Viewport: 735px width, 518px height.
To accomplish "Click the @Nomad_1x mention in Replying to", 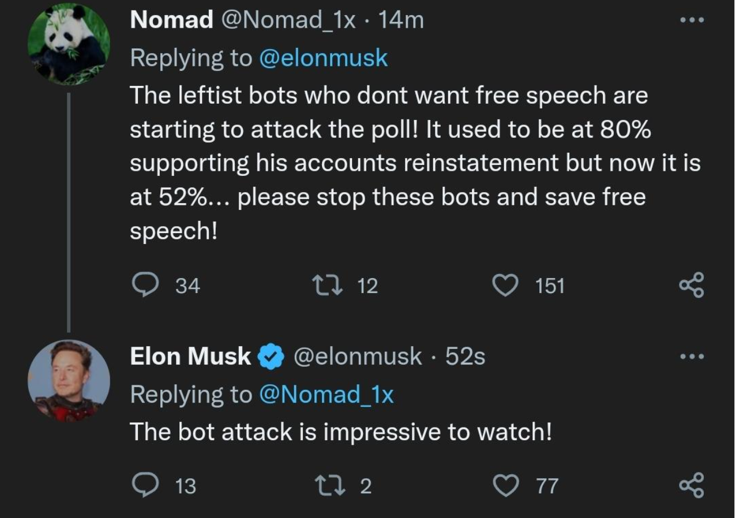I will pyautogui.click(x=327, y=395).
